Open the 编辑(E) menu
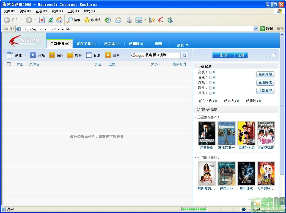Viewport: 286px width, 213px height. click(25, 11)
